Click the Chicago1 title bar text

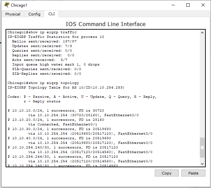pos(19,5)
